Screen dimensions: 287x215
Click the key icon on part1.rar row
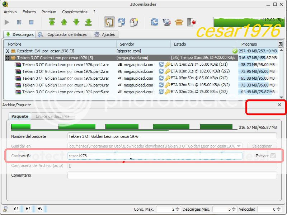pos(167,65)
